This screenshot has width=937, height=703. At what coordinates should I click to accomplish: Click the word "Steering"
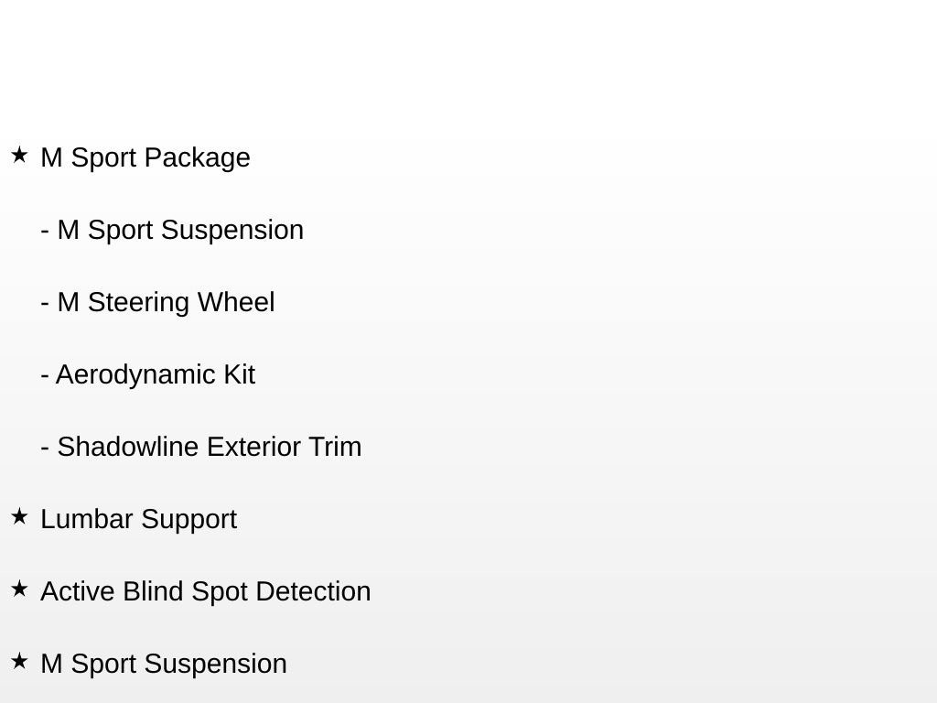(139, 302)
